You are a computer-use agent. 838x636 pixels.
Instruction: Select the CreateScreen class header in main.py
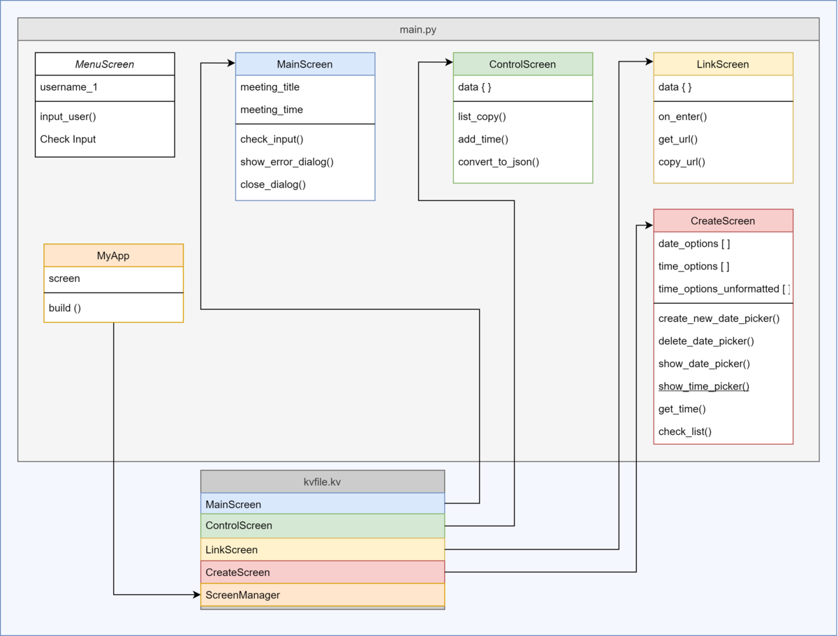pyautogui.click(x=723, y=221)
